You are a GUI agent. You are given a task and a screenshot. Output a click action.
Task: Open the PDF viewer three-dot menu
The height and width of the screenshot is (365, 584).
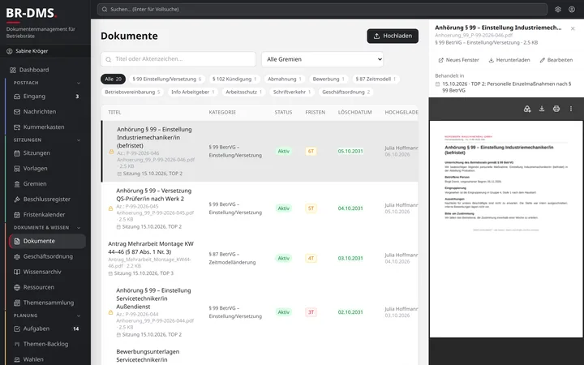[570, 109]
